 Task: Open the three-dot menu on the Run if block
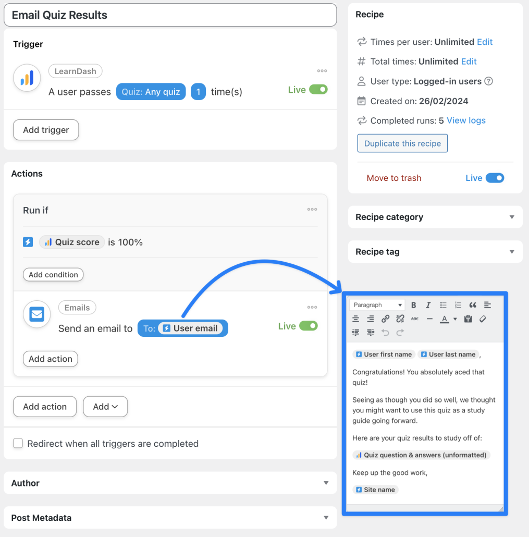[x=312, y=210]
